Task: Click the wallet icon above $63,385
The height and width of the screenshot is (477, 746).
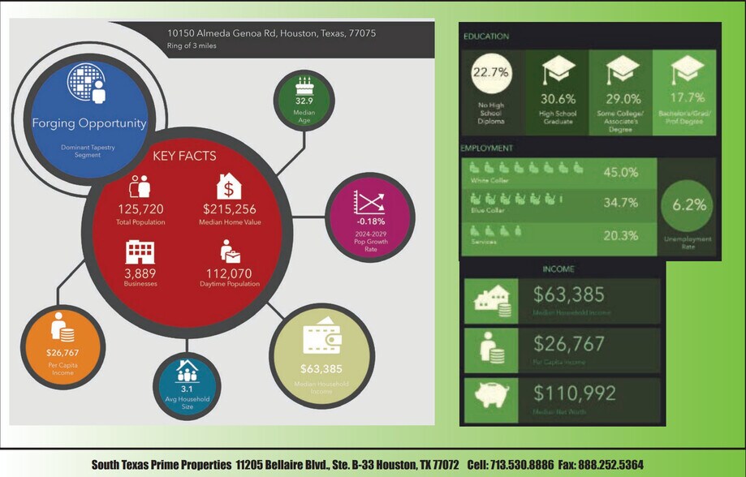Action: coord(321,339)
